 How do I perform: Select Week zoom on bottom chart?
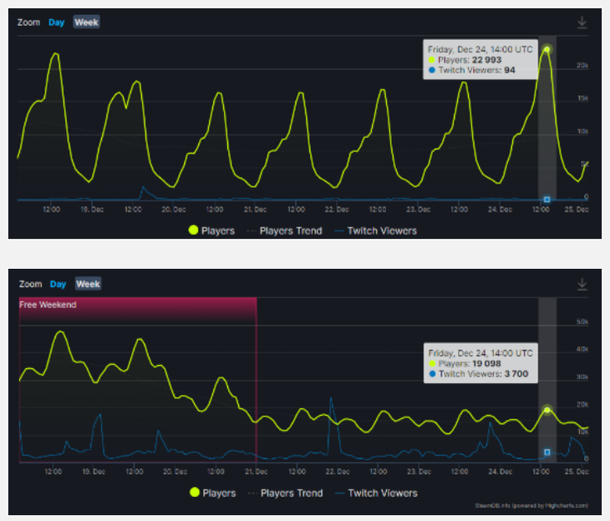88,284
